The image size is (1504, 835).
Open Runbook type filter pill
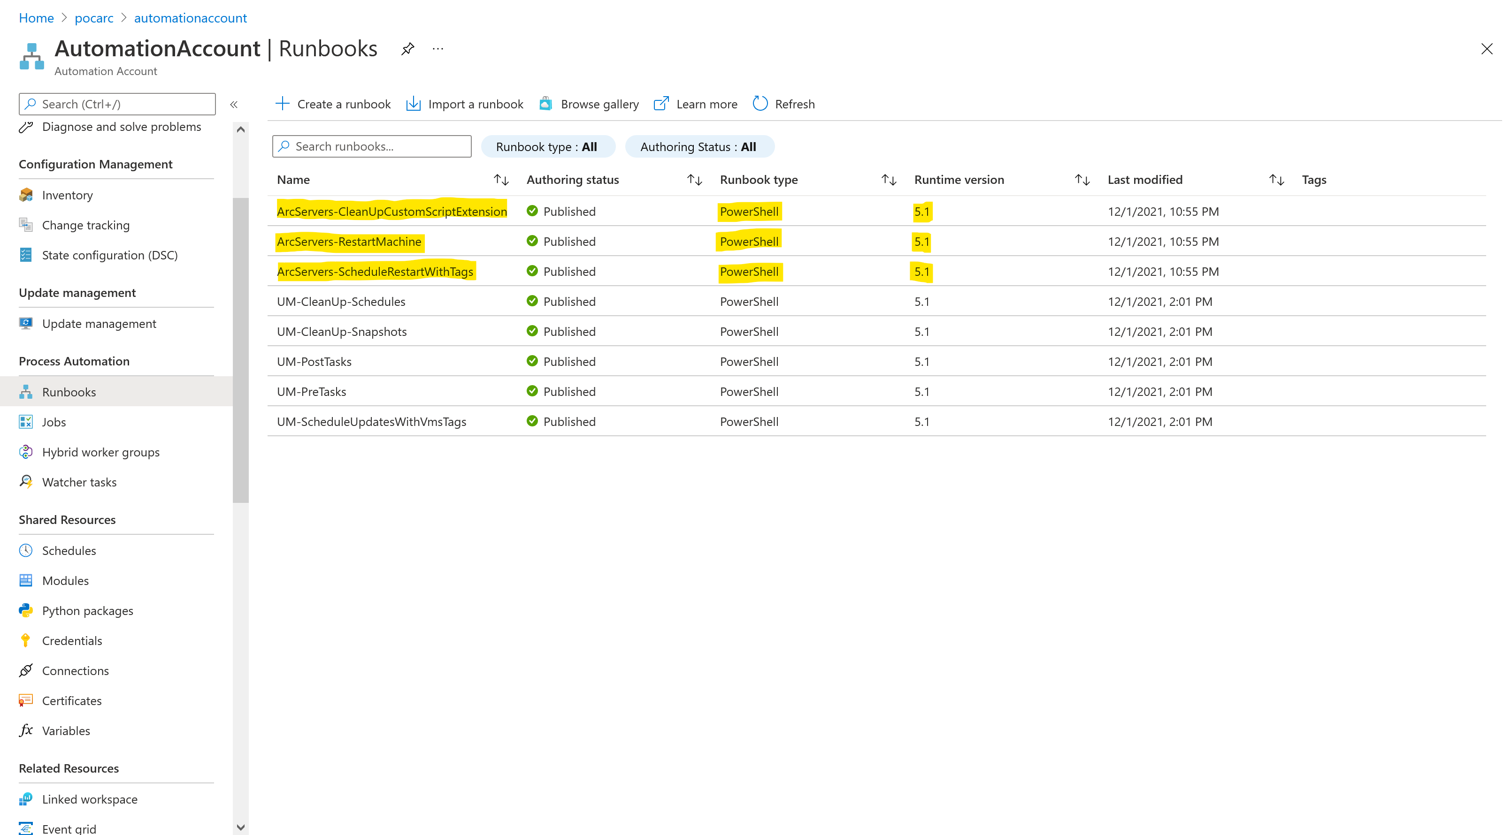pos(547,146)
